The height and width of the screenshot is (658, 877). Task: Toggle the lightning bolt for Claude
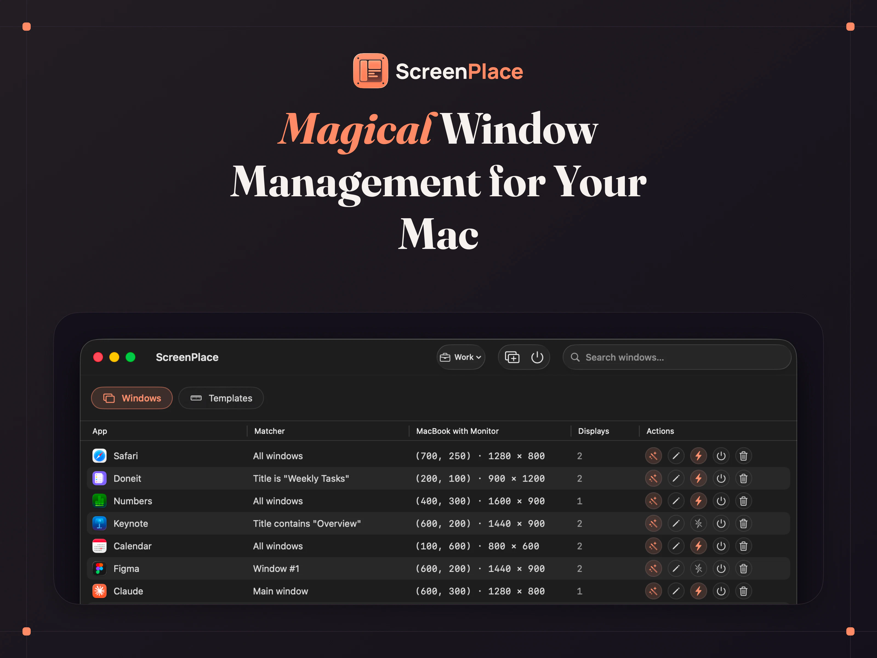pos(699,591)
